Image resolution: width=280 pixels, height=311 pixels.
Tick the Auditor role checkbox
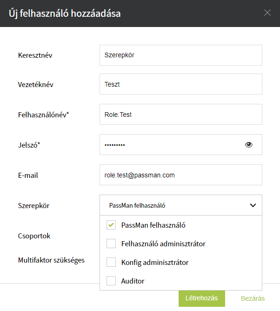coord(111,281)
